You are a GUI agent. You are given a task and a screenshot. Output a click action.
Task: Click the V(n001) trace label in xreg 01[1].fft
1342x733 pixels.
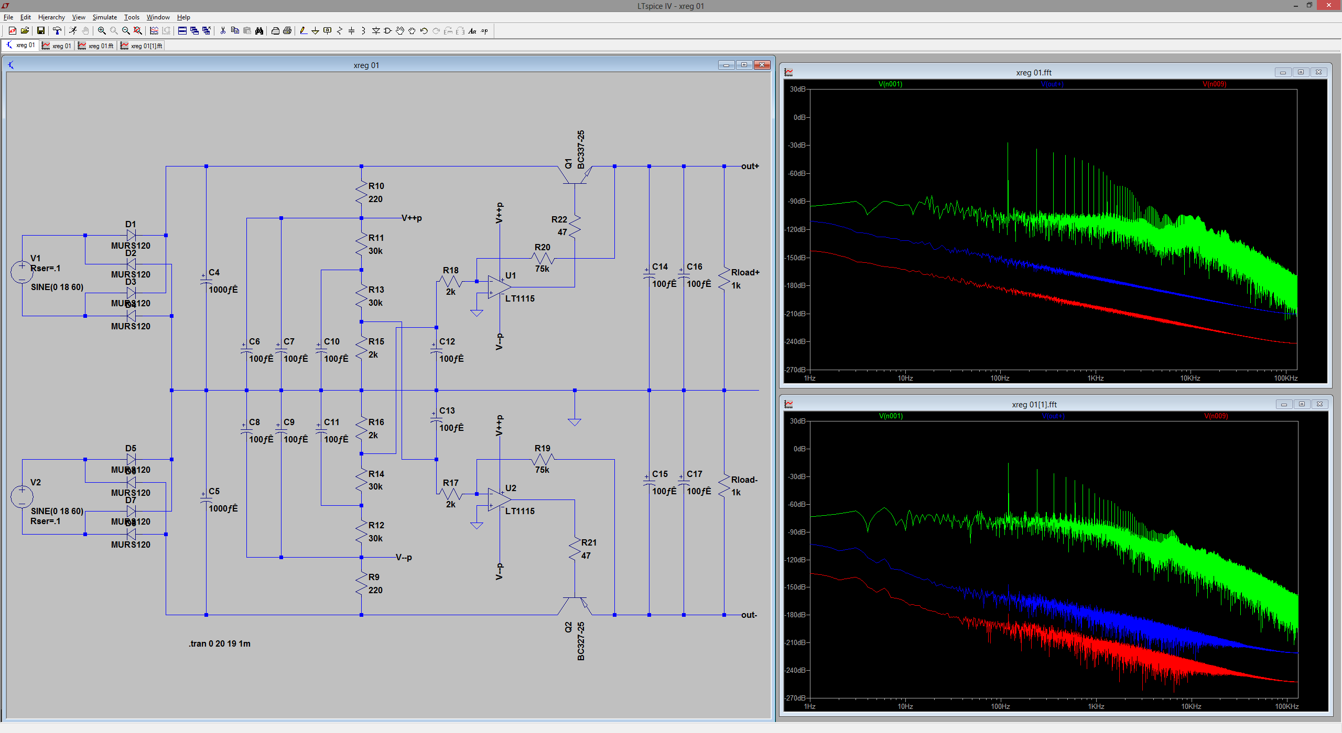pyautogui.click(x=891, y=416)
